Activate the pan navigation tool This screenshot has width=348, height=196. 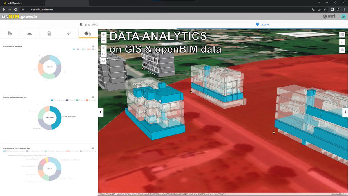pyautogui.click(x=104, y=48)
